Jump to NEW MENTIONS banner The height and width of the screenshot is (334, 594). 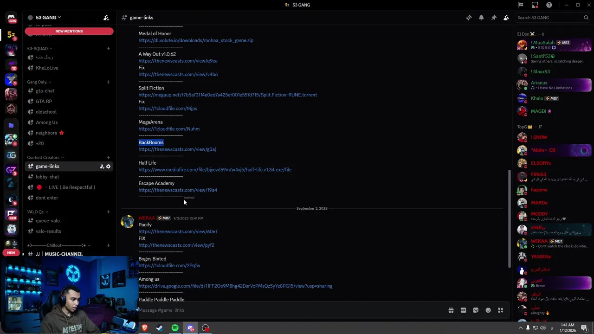point(69,31)
